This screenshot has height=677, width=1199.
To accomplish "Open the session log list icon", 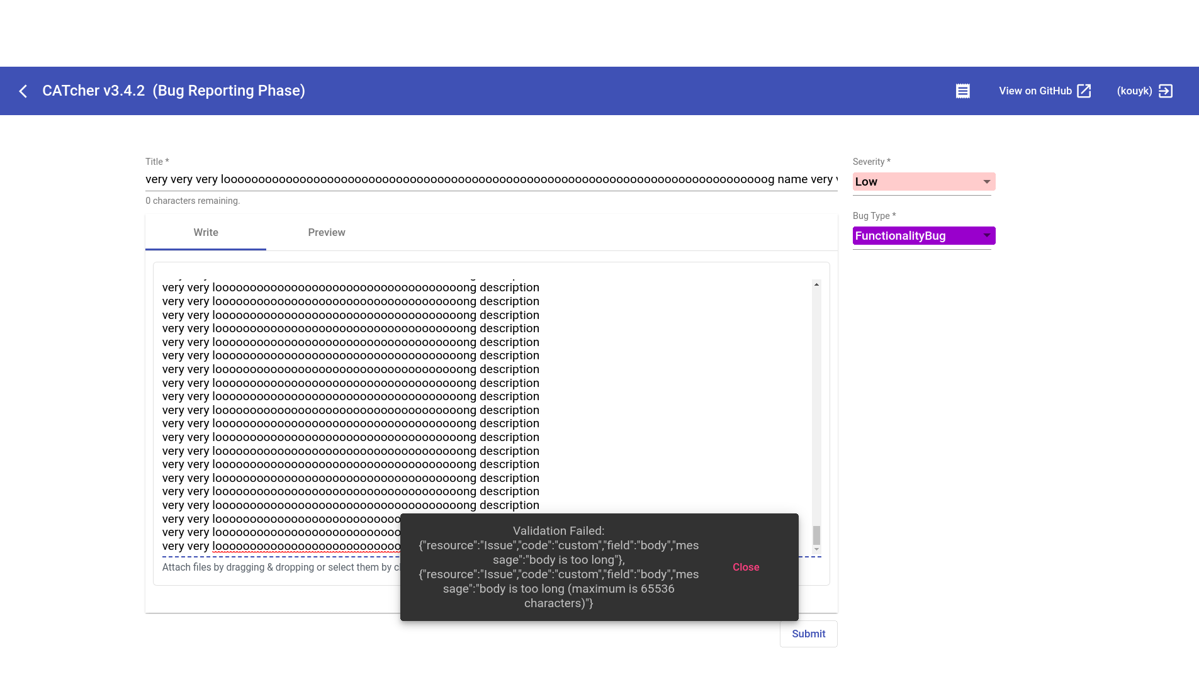I will 962,91.
